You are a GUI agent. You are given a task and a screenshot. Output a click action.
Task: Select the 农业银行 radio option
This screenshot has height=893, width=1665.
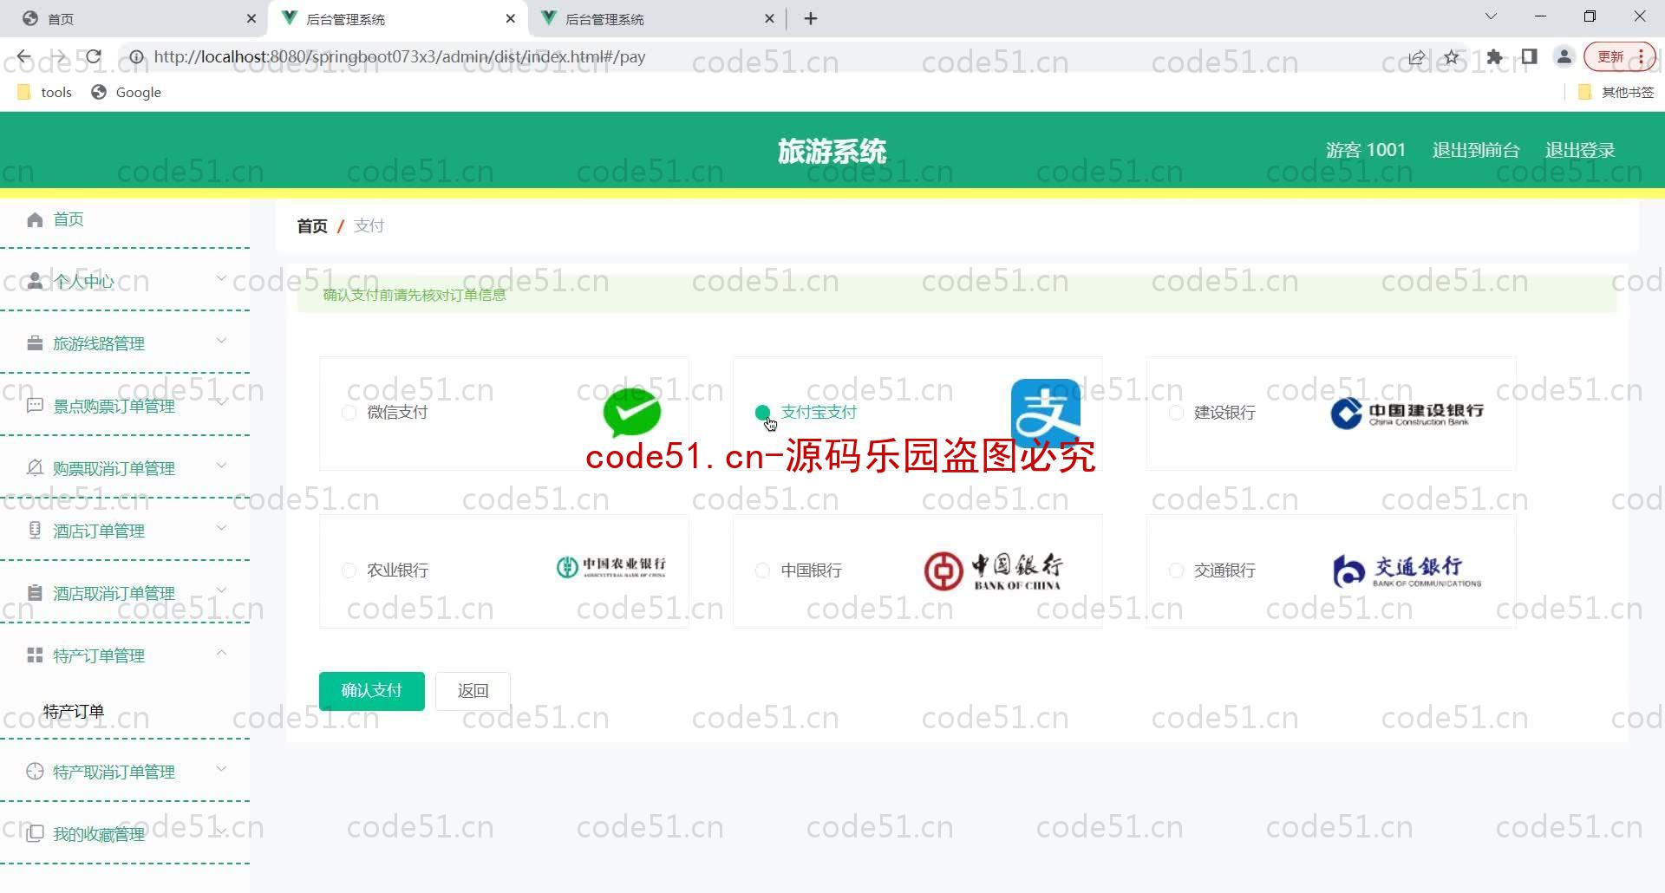[349, 570]
